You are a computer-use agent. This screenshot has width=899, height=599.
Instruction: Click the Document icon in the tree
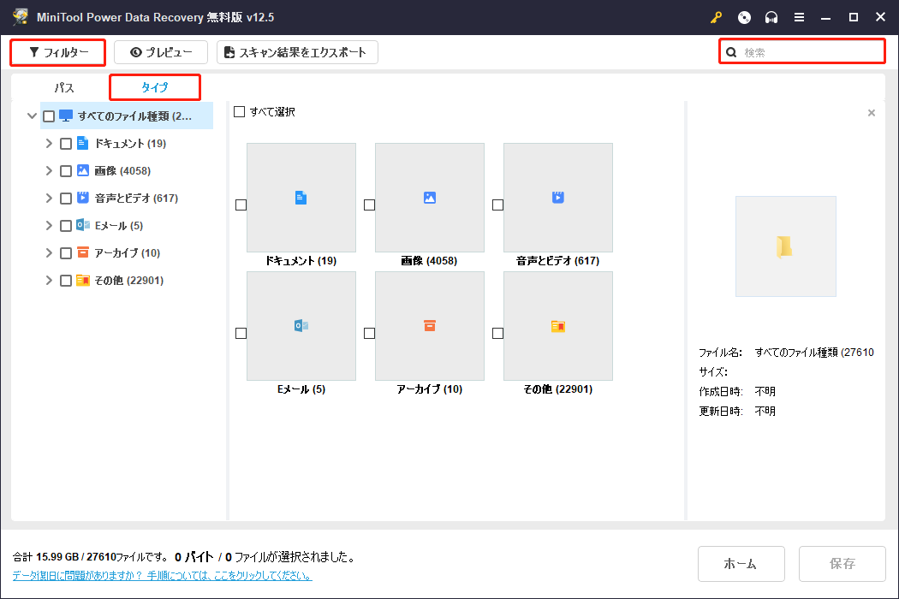coord(82,143)
